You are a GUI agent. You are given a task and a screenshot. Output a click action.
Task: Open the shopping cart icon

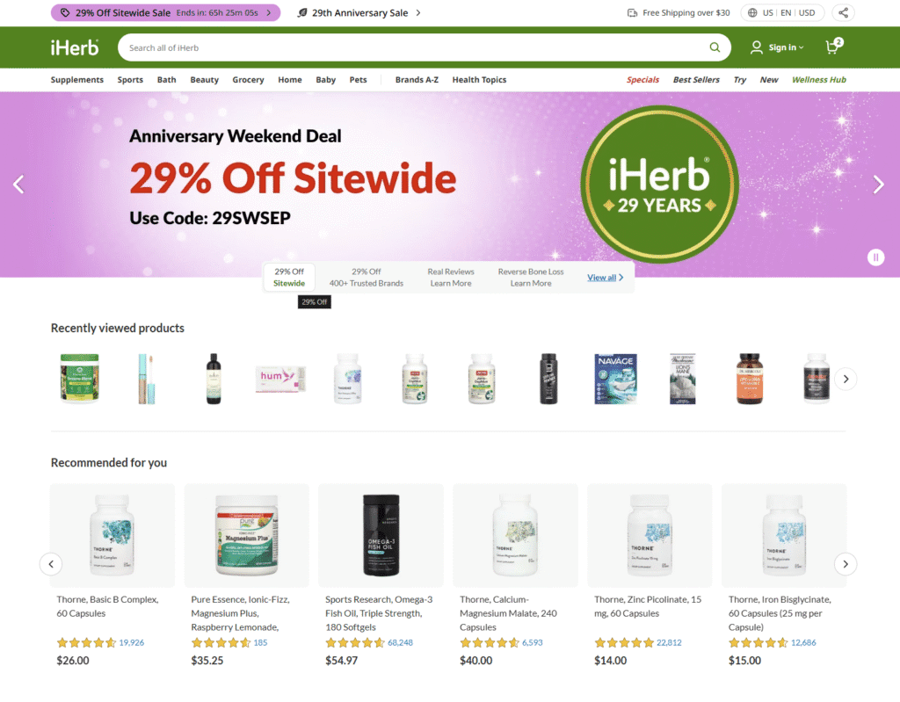point(833,47)
